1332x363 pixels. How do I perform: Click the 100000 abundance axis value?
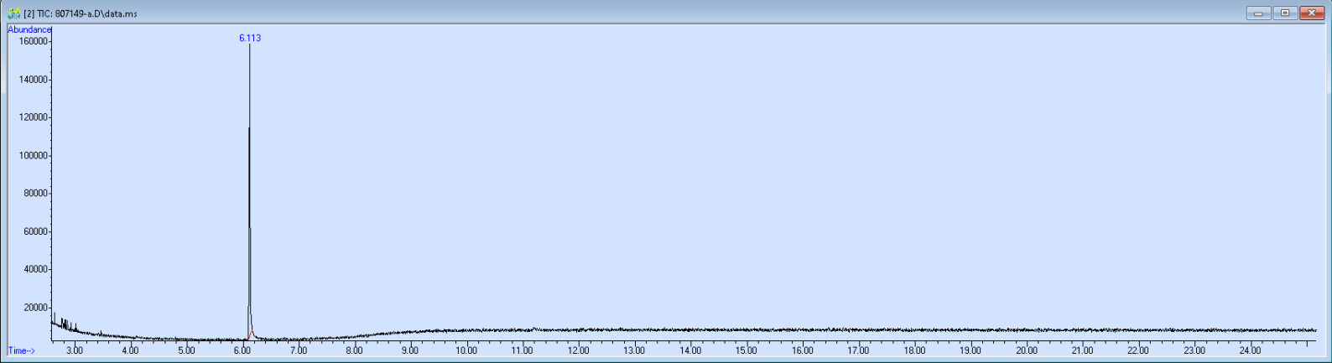coord(34,156)
